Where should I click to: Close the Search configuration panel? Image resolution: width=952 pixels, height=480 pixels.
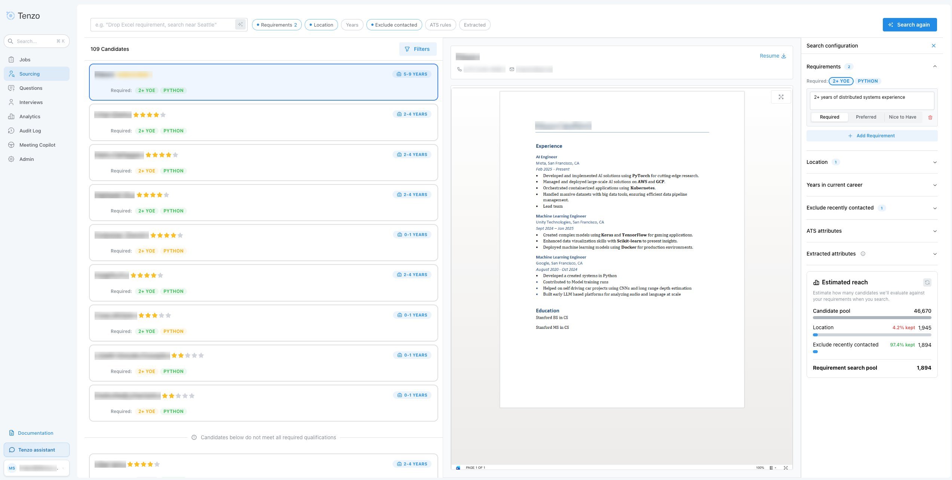pyautogui.click(x=934, y=46)
